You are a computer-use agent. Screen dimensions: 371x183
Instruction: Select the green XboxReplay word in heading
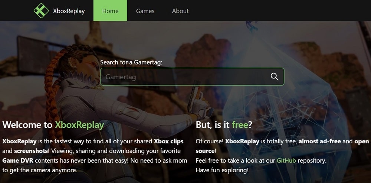pos(79,125)
